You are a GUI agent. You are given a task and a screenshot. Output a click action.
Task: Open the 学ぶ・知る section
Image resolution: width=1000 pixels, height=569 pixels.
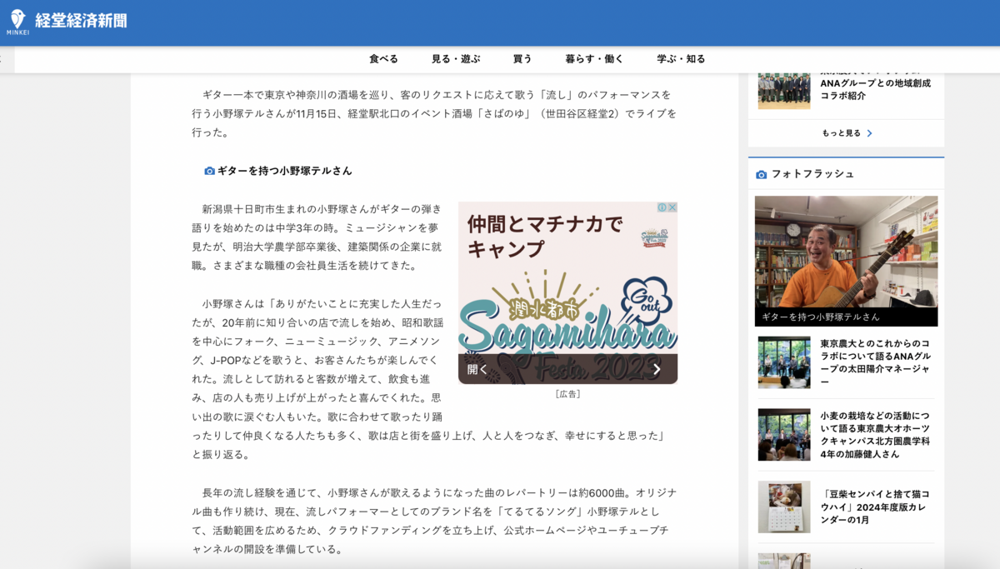click(682, 58)
